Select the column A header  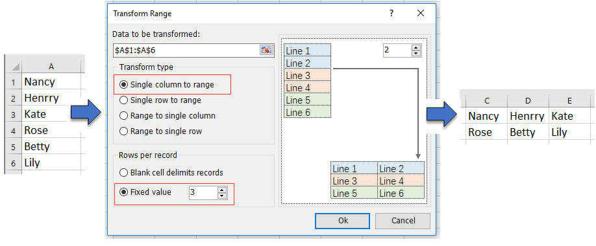pyautogui.click(x=51, y=66)
